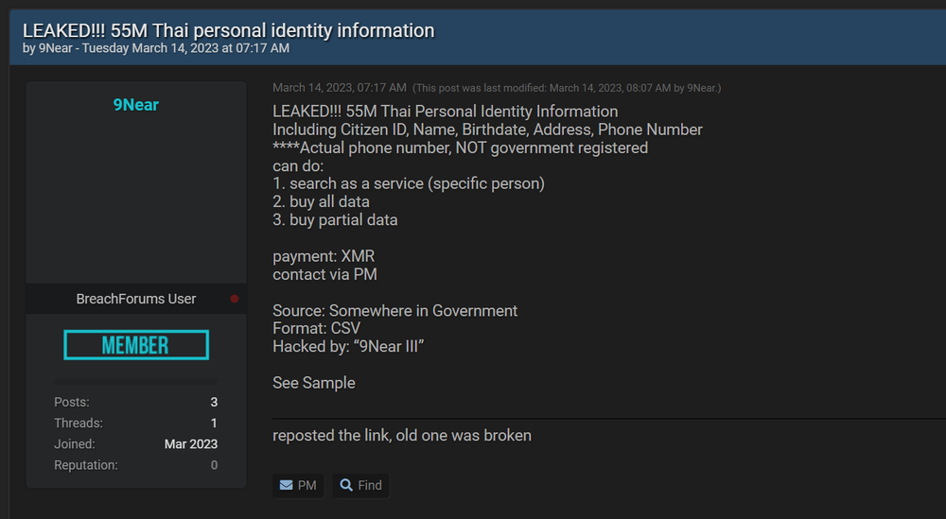The image size is (946, 519).
Task: Click 9Near in the last modified note
Action: (702, 88)
